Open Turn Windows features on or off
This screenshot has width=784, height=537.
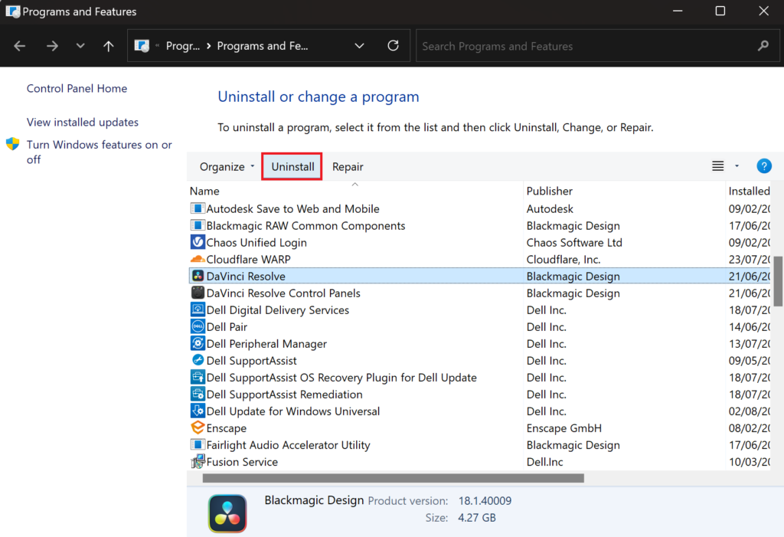click(x=99, y=152)
